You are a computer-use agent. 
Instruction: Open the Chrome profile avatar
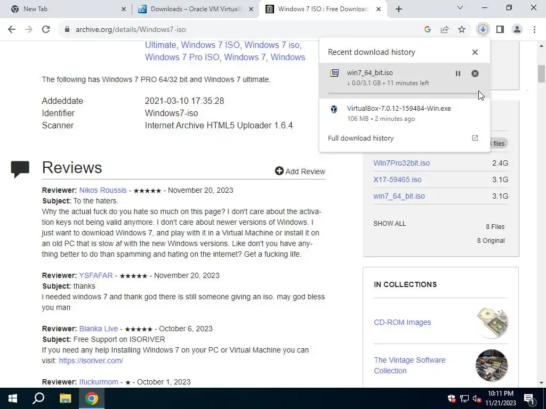click(x=517, y=30)
